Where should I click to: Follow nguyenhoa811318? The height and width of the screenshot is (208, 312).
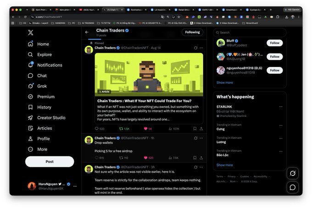pos(274,71)
